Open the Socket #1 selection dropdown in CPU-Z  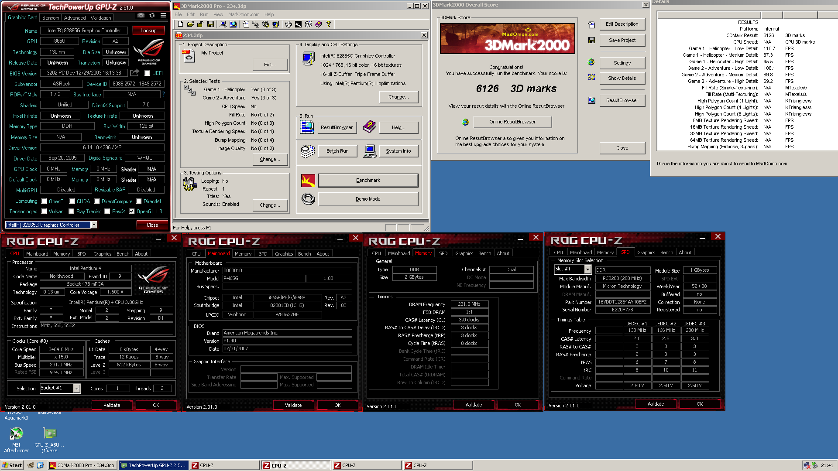tap(77, 388)
